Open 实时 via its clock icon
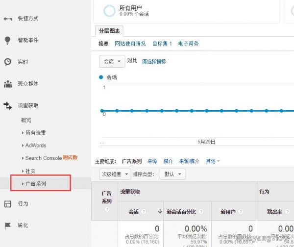 pyautogui.click(x=7, y=62)
